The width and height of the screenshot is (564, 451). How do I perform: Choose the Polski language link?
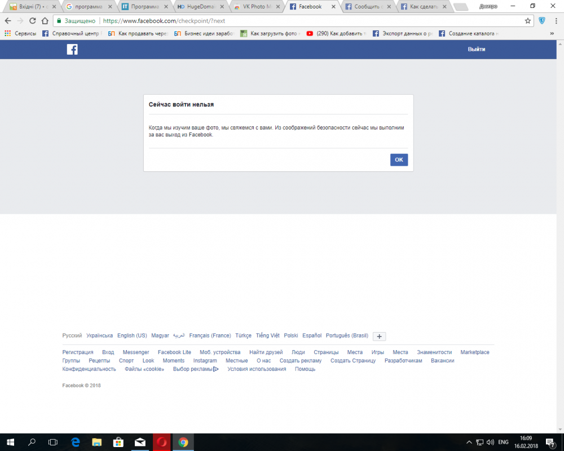pos(290,335)
